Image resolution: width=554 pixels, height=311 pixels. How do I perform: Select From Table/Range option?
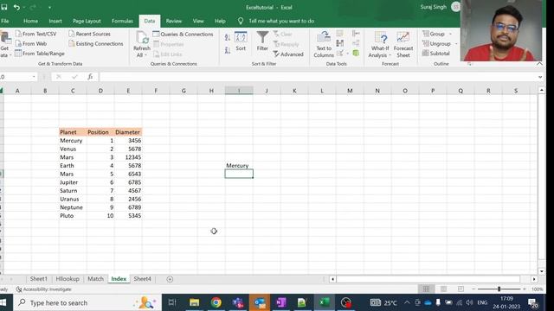(40, 54)
